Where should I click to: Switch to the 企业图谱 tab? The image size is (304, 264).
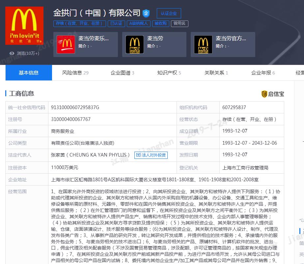tap(122, 73)
